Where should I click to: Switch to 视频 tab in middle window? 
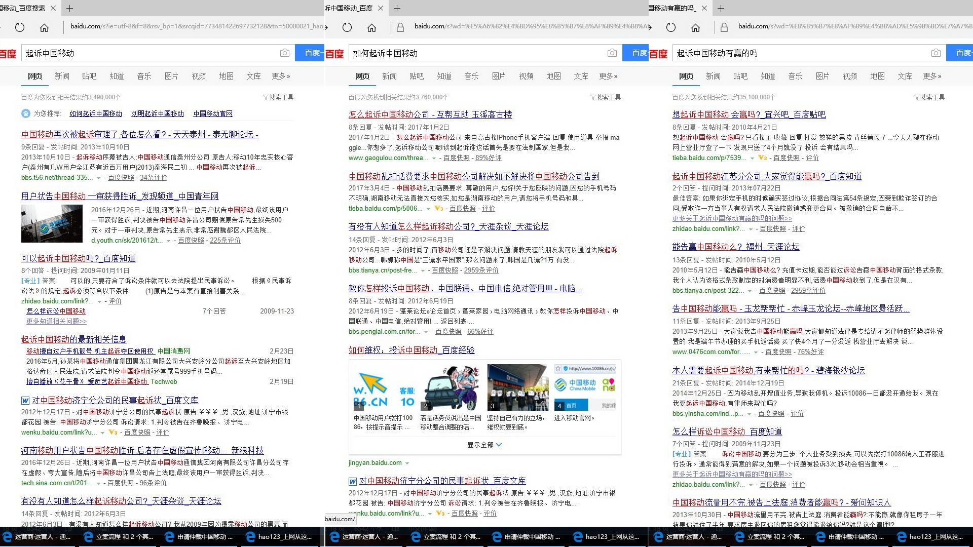coord(526,76)
